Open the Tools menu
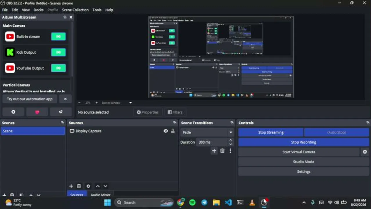Image resolution: width=371 pixels, height=209 pixels. point(97,10)
